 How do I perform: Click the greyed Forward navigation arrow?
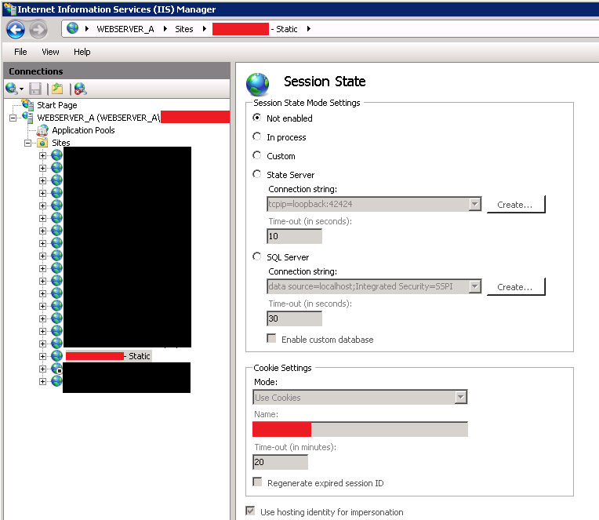(38, 30)
